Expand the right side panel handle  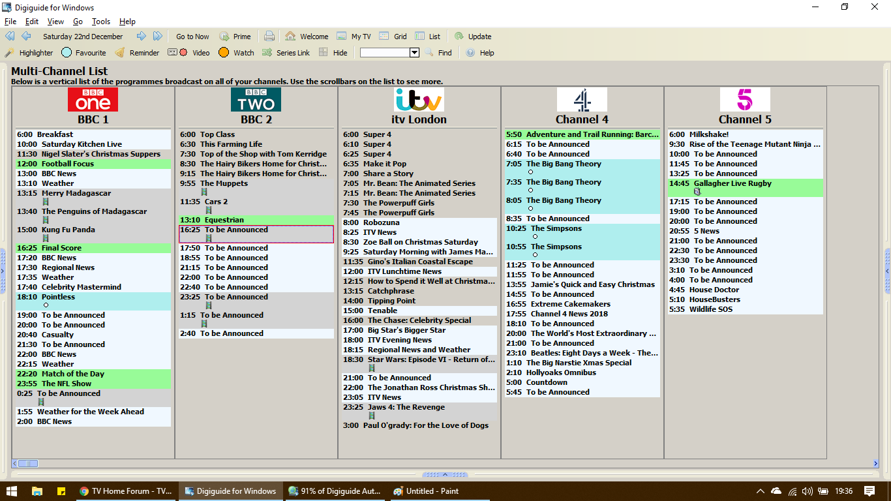(888, 271)
